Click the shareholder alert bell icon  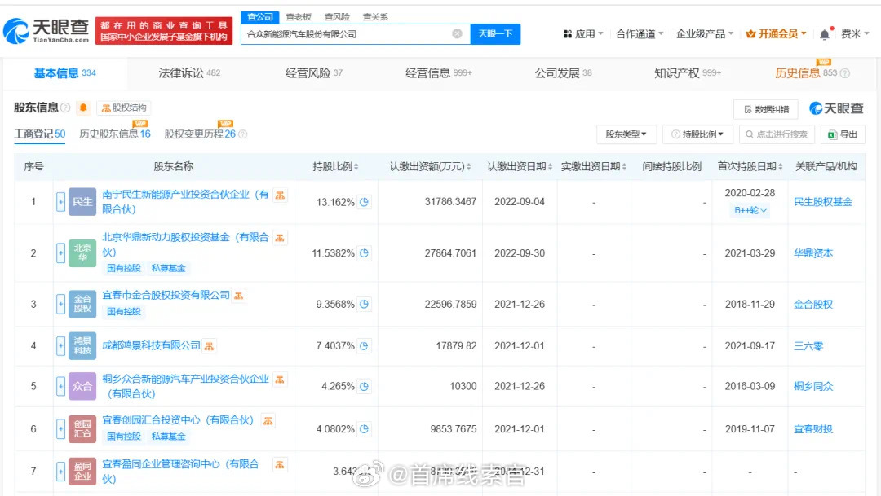pyautogui.click(x=83, y=108)
